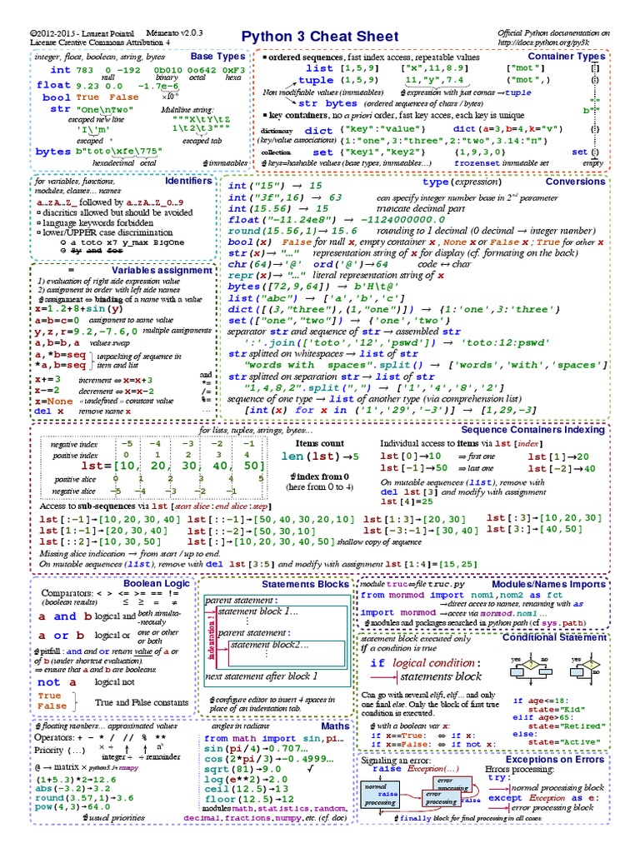Click sqrt(81)→9.0 example
640x853 pixels.
242,769
